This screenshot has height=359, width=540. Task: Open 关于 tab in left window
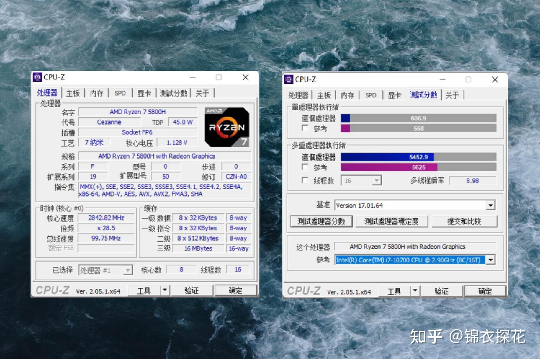coord(202,93)
